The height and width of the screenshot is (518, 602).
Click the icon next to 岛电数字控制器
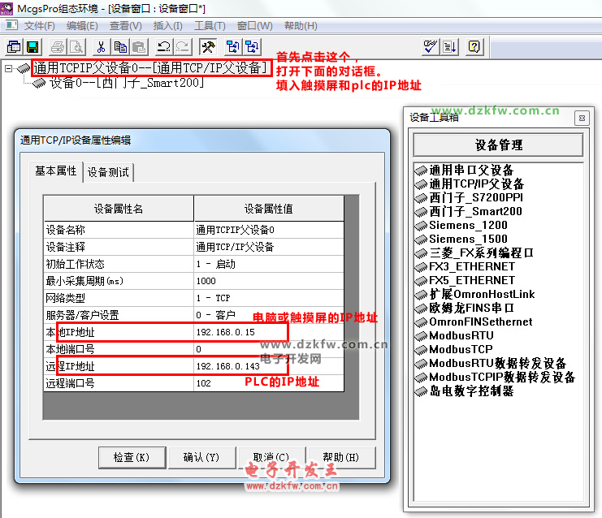(x=421, y=391)
